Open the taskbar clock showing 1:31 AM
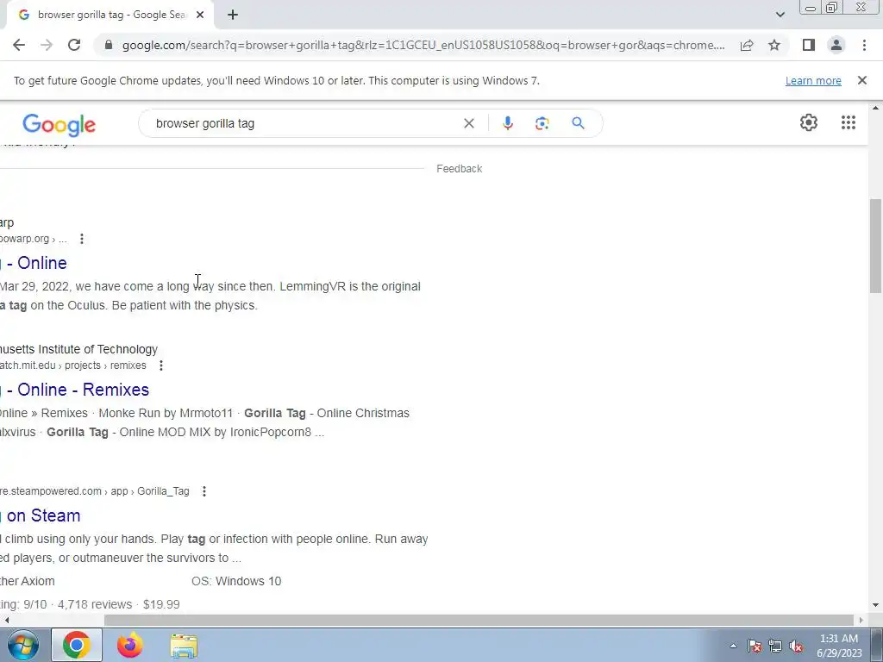Screen dimensions: 883x662 point(839,646)
